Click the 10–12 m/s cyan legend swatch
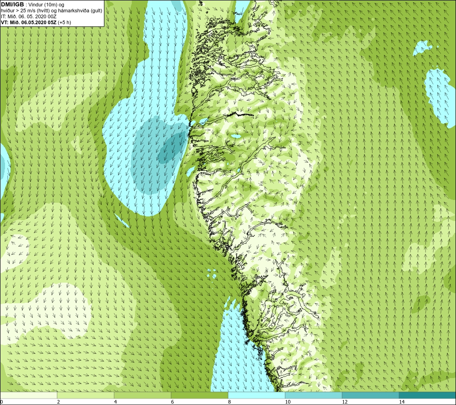456x405 pixels. [314, 395]
